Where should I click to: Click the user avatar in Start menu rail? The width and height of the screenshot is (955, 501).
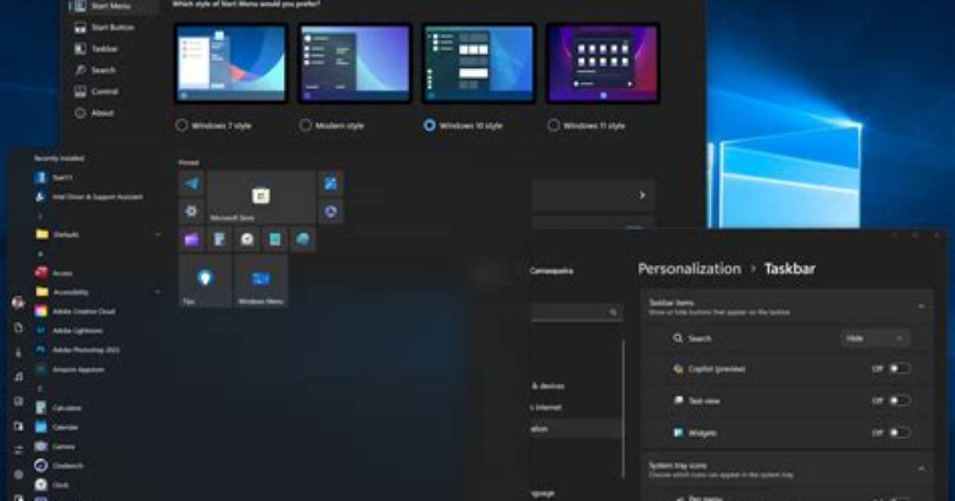[x=18, y=302]
